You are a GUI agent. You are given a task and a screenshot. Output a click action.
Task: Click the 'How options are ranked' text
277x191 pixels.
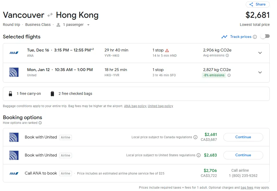(20, 123)
